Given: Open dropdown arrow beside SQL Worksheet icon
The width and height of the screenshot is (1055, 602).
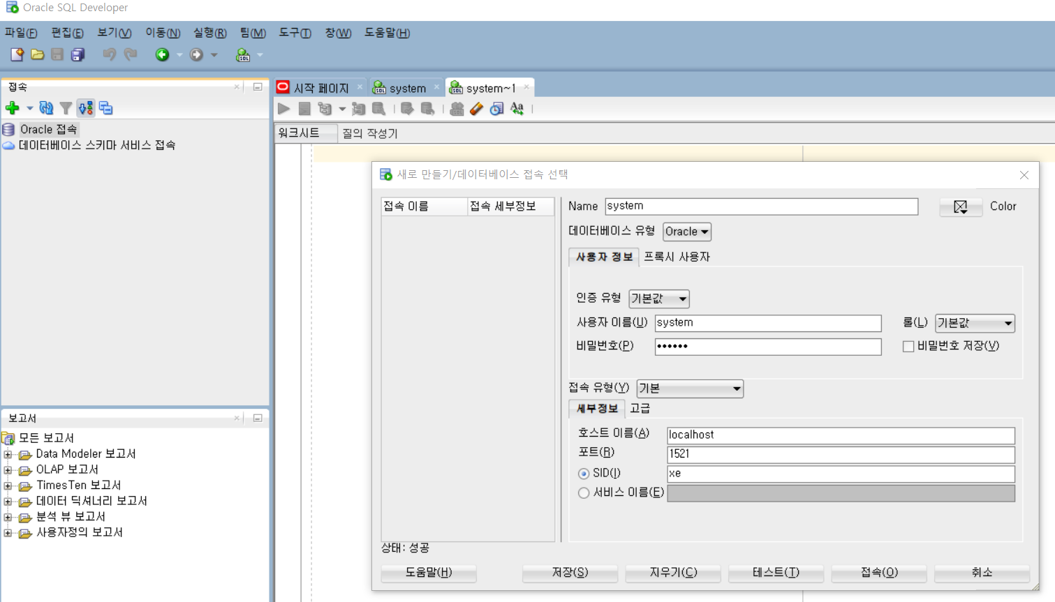Looking at the screenshot, I should pyautogui.click(x=260, y=55).
